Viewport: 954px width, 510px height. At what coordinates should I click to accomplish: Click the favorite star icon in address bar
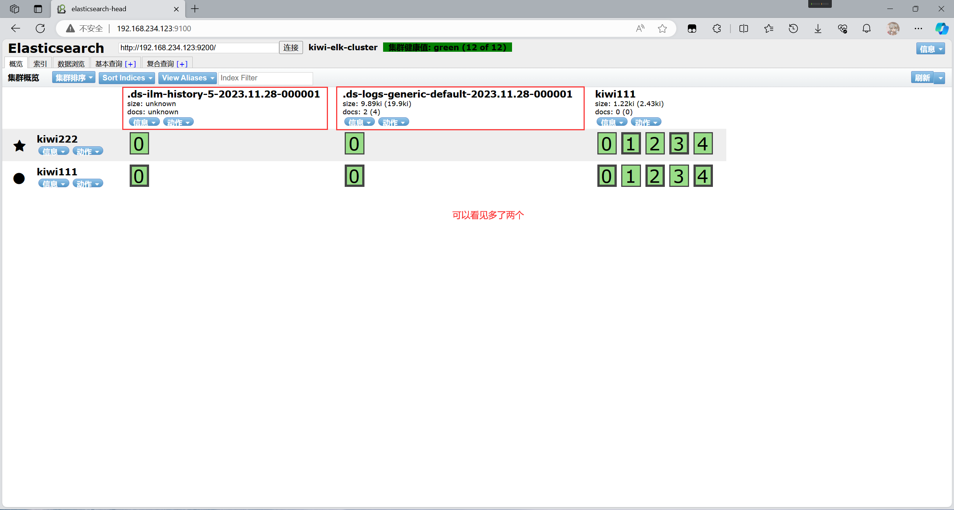click(662, 28)
